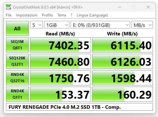The image size is (158, 117).
Task: Click the SEQ1M write result 6115.40
Action: pos(123,45)
